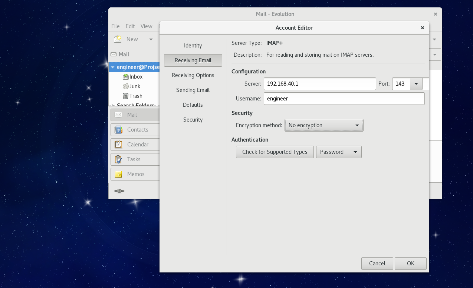Click the Trash folder icon
473x288 pixels.
126,96
